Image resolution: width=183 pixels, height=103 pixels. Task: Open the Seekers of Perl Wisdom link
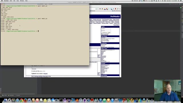click(x=96, y=21)
